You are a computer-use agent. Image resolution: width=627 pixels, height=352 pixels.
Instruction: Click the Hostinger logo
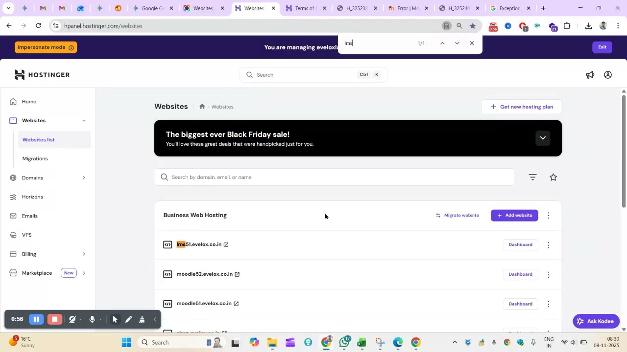coord(42,75)
